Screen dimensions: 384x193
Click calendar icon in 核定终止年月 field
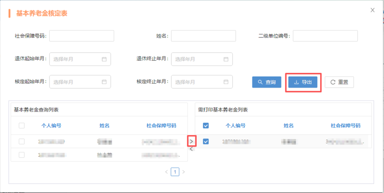(x=226, y=82)
